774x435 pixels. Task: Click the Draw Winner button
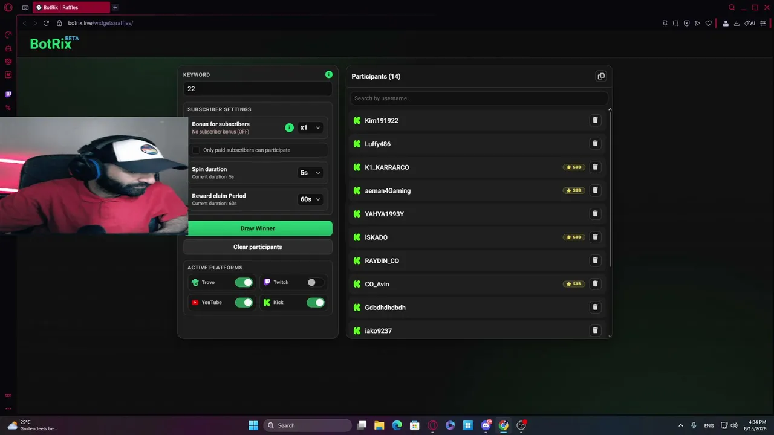point(258,228)
